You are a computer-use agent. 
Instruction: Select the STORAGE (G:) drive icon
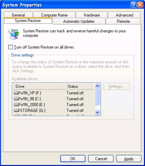click(x=17, y=110)
